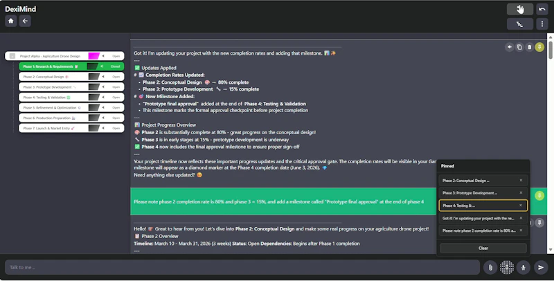Expand Project Alpha using its triangle arrow
The image size is (554, 281).
click(103, 56)
